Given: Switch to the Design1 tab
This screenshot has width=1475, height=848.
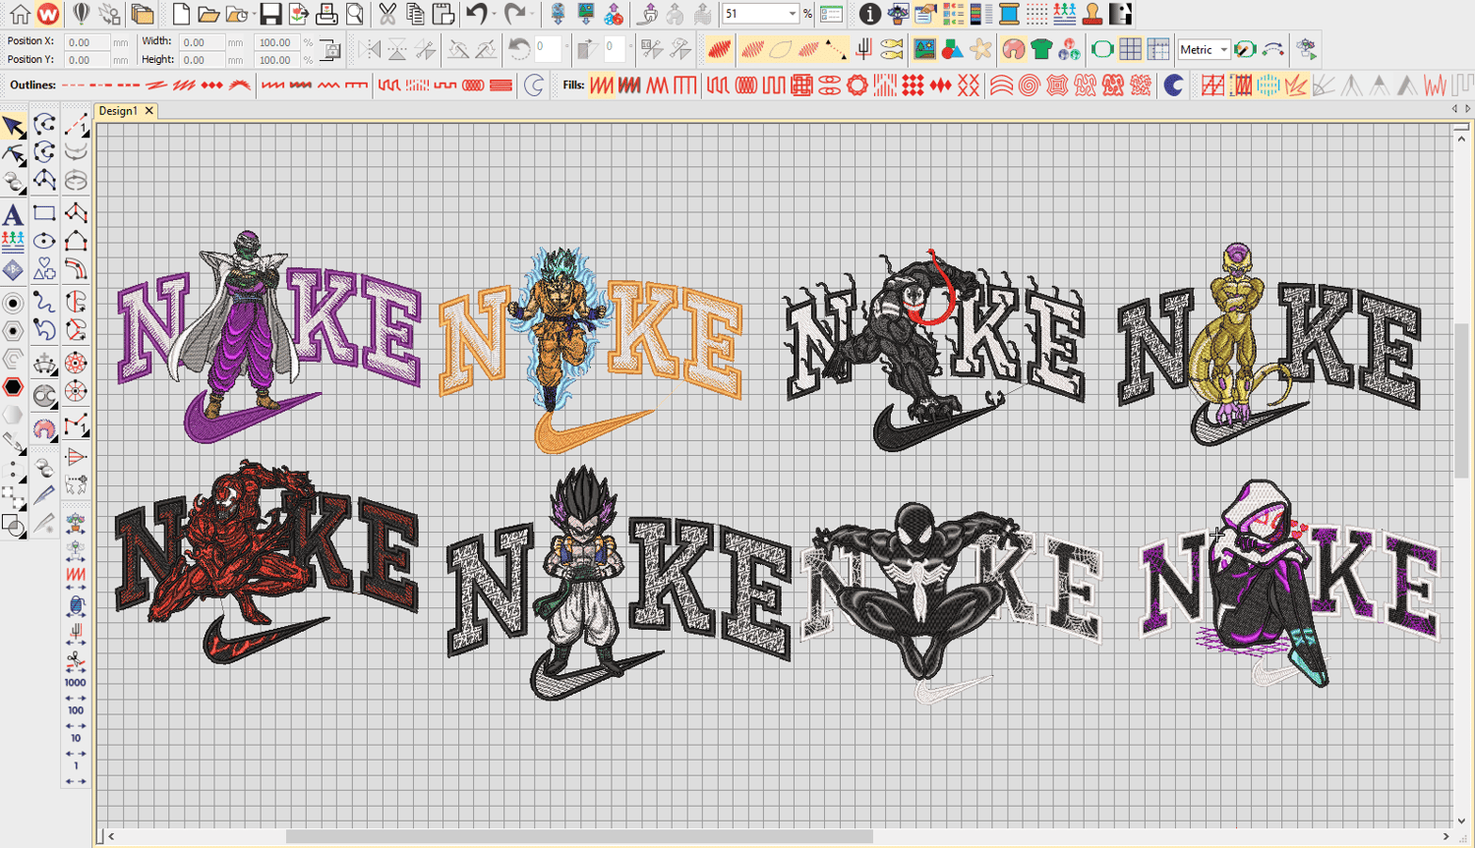Looking at the screenshot, I should click(118, 111).
